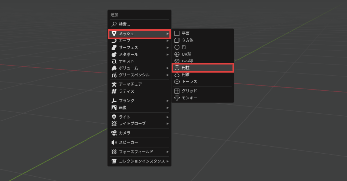The width and height of the screenshot is (347, 181).
Task: Click the monkey head icon
Action: [177, 98]
